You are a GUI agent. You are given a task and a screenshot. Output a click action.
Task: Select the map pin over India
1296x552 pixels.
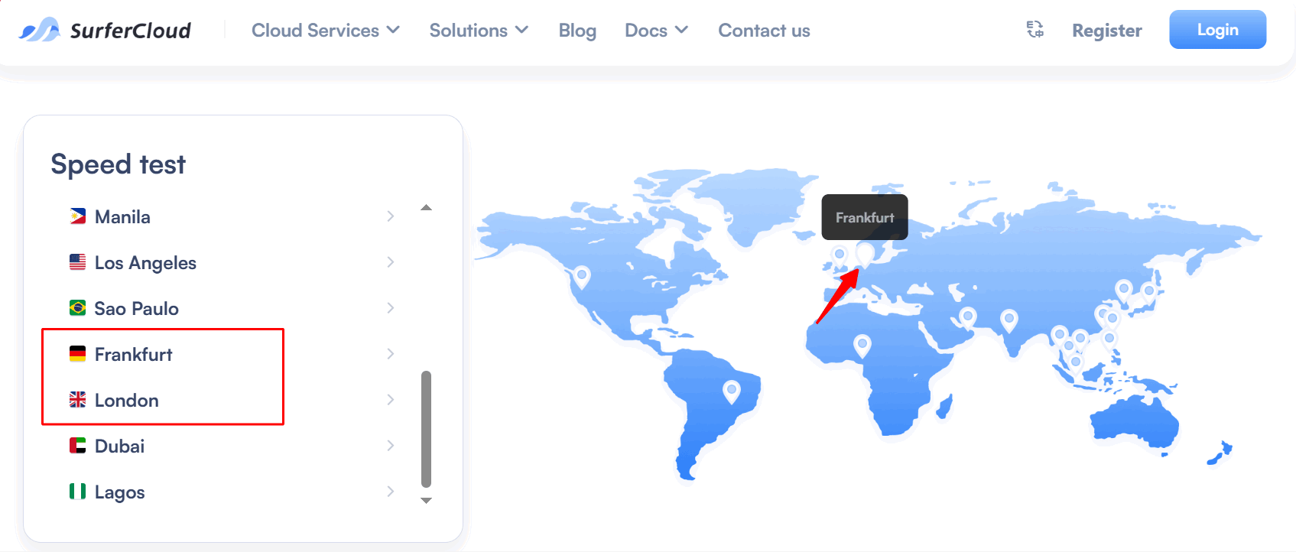pyautogui.click(x=1009, y=320)
